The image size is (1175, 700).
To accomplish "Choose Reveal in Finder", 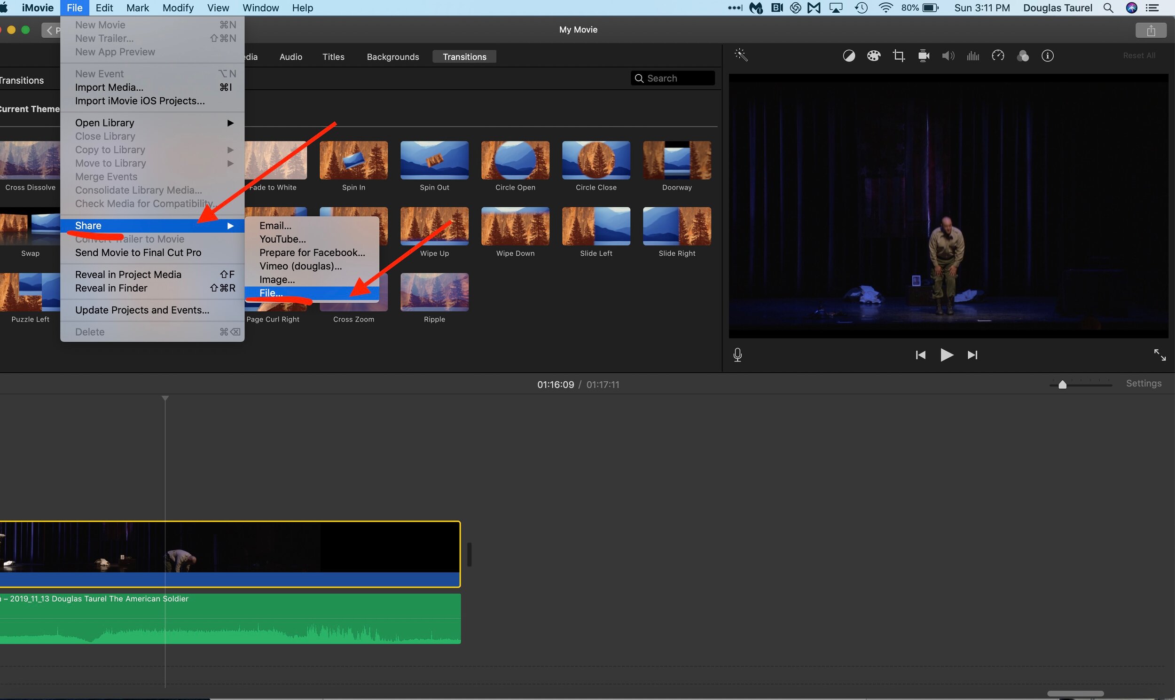I will (x=152, y=288).
